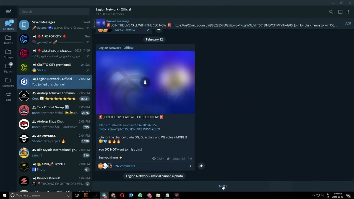Toggle the right info side panel

(x=340, y=12)
